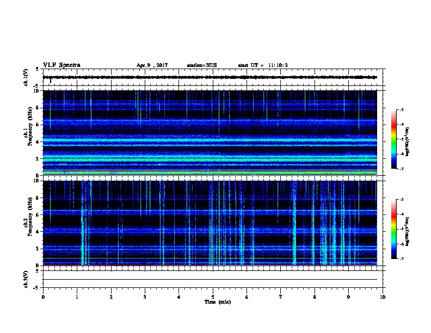Screen dimensions: 431x333
Task: Click the ch.2 frequency axis "4" tick label
Action: [x=38, y=232]
